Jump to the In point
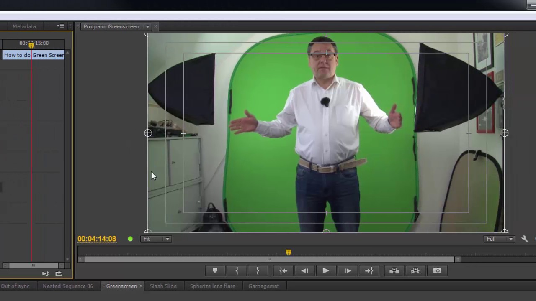The height and width of the screenshot is (301, 536). pyautogui.click(x=283, y=271)
